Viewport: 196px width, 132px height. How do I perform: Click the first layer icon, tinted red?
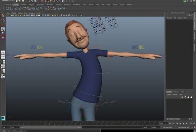tap(182, 97)
